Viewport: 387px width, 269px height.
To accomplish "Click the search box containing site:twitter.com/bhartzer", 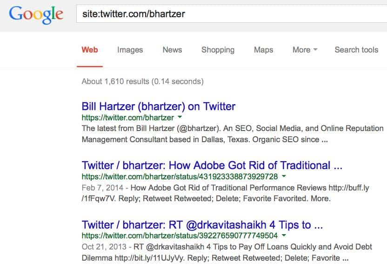I will [x=232, y=14].
